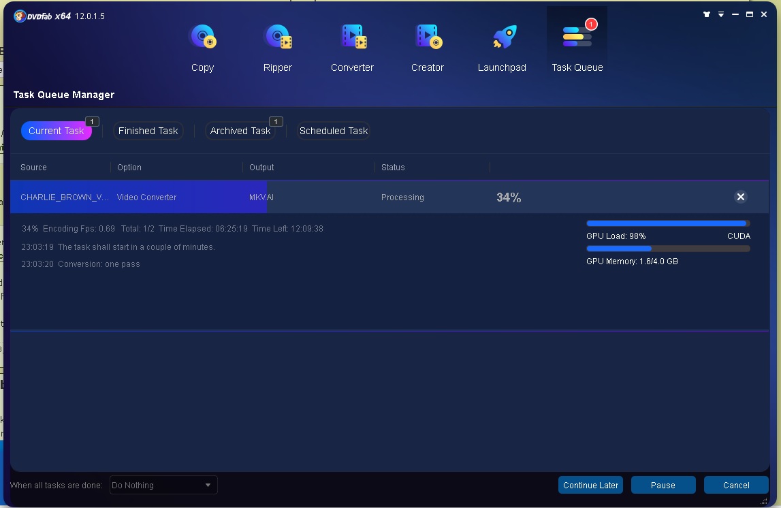This screenshot has height=508, width=781.
Task: View the Scheduled Task tab
Action: click(x=334, y=131)
